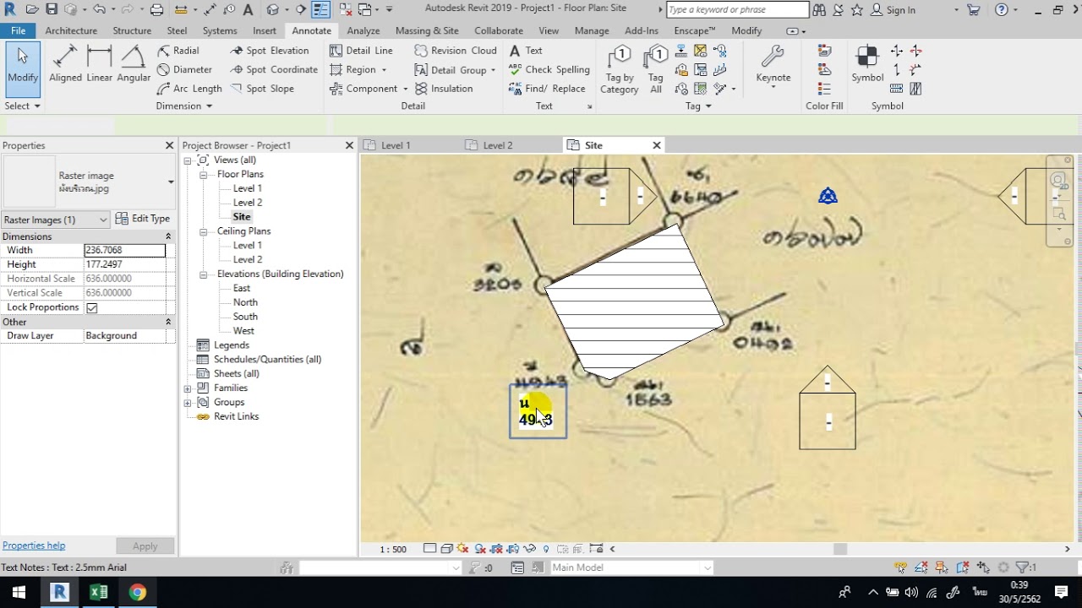Image resolution: width=1082 pixels, height=608 pixels.
Task: Expand the Tag panel dropdown
Action: [x=698, y=106]
